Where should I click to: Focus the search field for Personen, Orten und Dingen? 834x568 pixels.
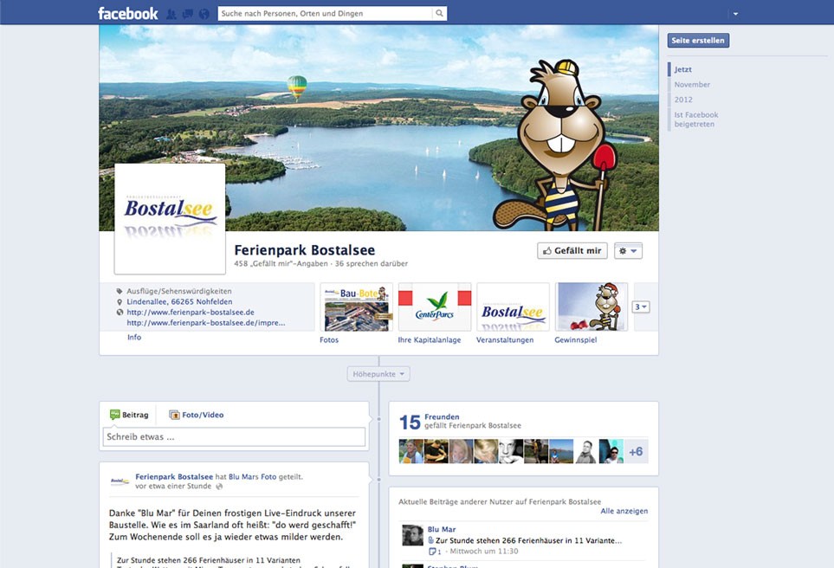(x=325, y=13)
